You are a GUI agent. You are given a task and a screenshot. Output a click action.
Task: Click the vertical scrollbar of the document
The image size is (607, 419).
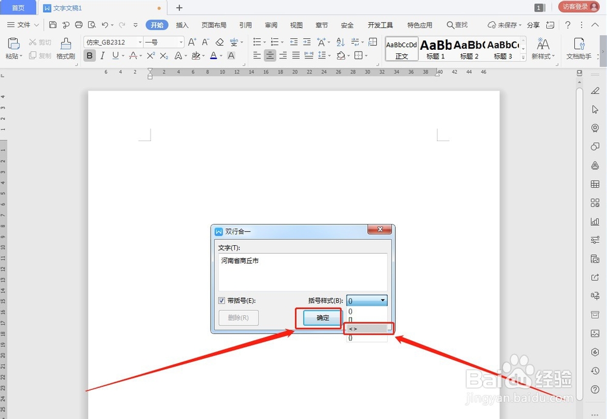579,244
